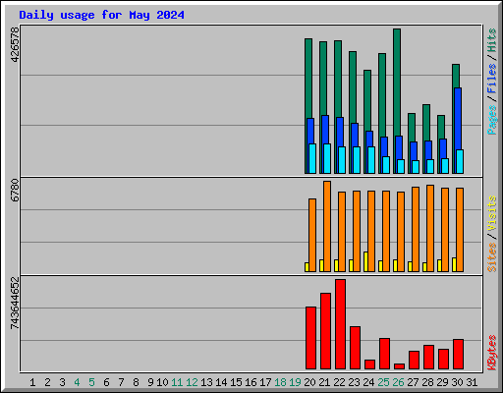Click the cyan Pages bar for day 20

312,158
